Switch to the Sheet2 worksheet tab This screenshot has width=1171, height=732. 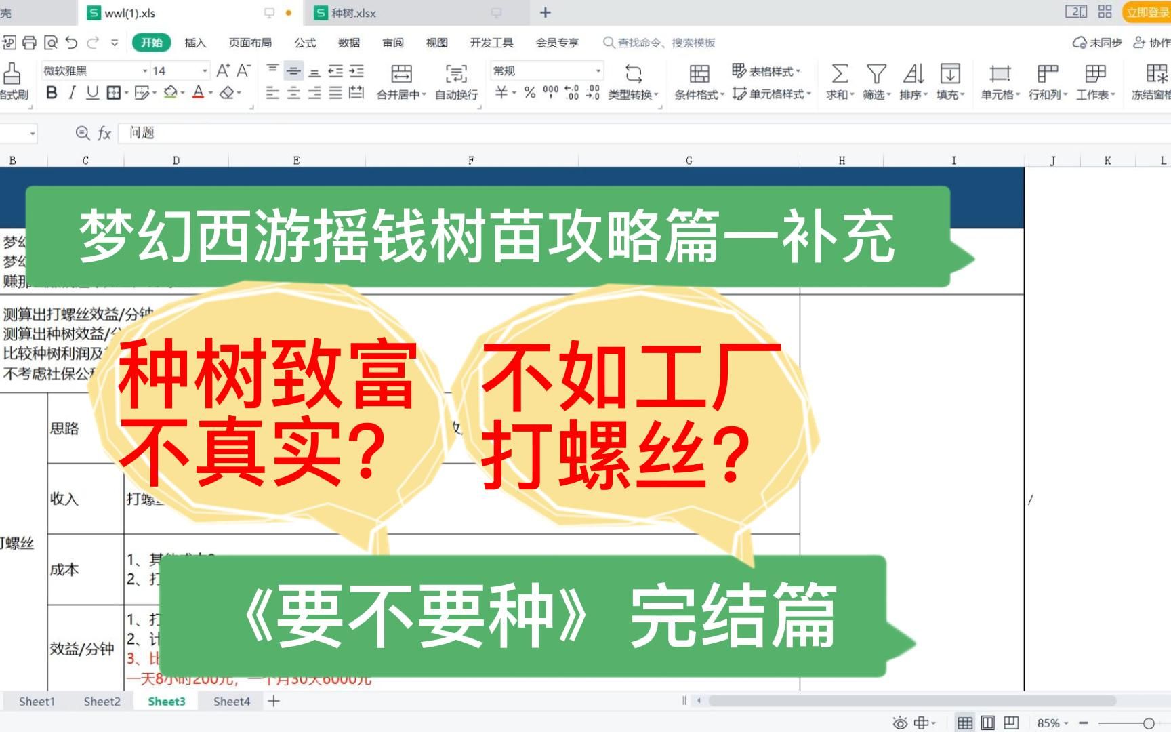click(102, 701)
